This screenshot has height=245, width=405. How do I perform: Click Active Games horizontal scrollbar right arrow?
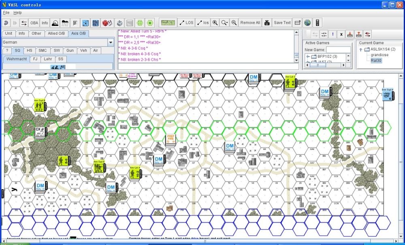(x=343, y=65)
